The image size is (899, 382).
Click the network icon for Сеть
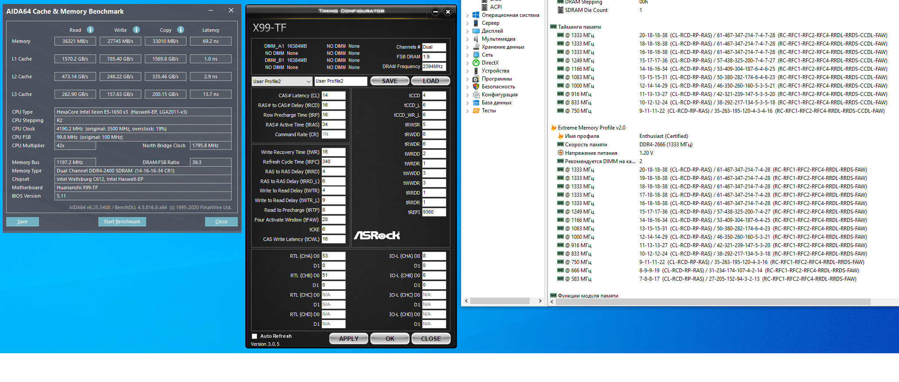(x=476, y=55)
